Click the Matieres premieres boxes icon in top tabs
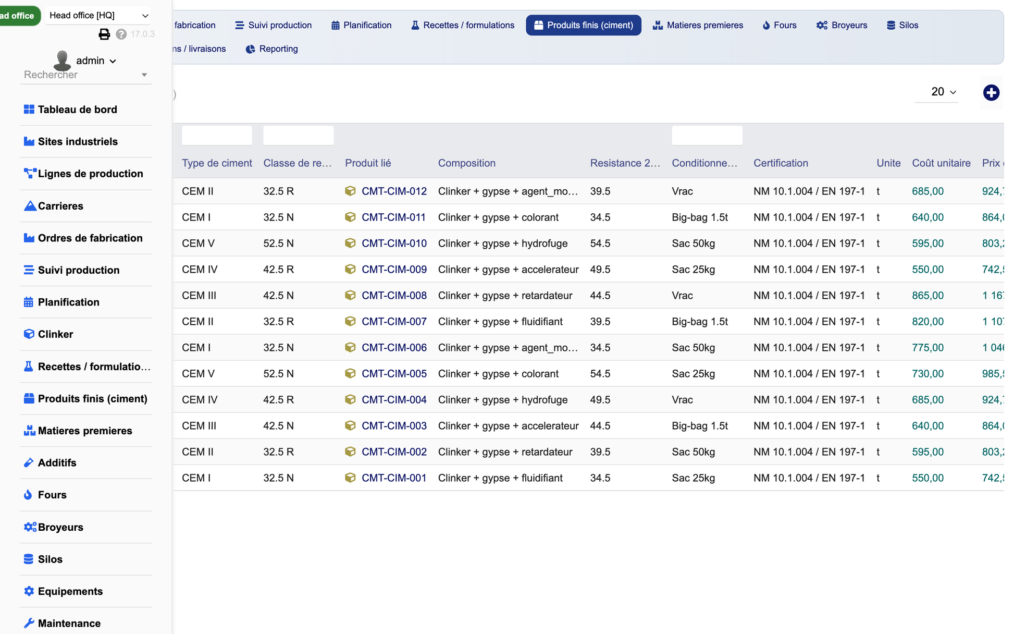The width and height of the screenshot is (1014, 634). 658,26
